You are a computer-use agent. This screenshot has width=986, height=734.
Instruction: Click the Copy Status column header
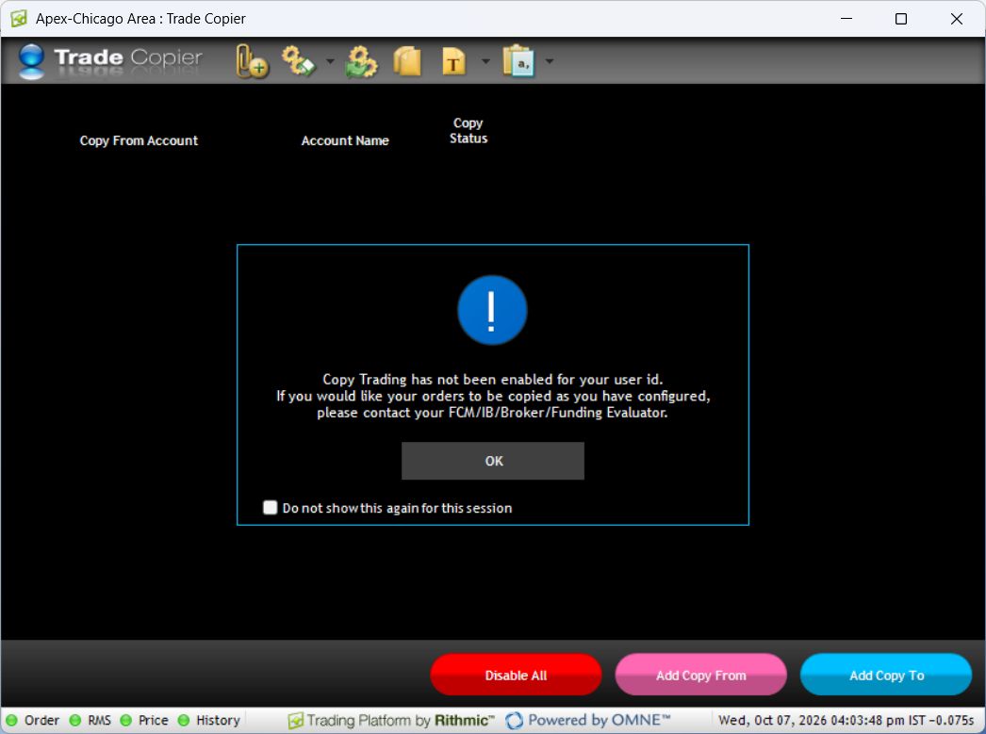tap(468, 131)
